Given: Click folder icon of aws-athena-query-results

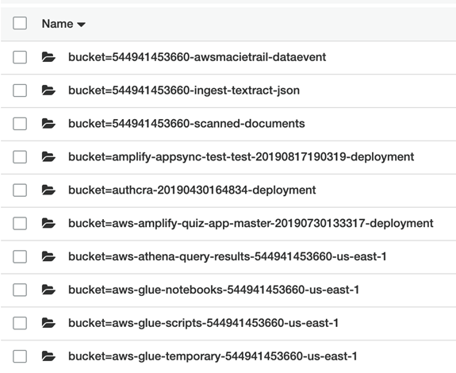Looking at the screenshot, I should [x=48, y=256].
